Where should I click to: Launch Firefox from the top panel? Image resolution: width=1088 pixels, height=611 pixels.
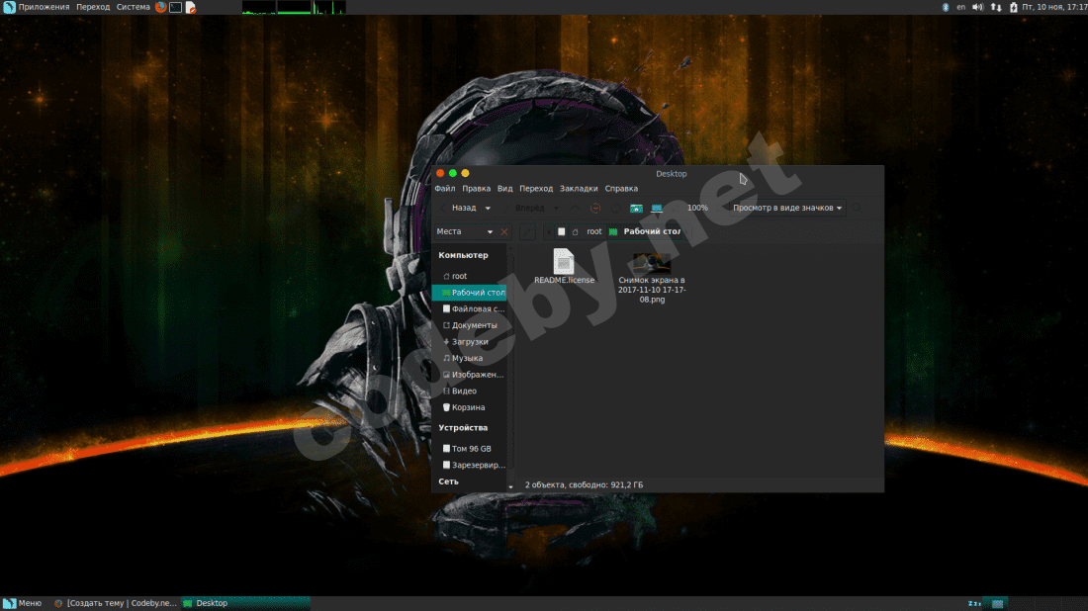pos(161,7)
